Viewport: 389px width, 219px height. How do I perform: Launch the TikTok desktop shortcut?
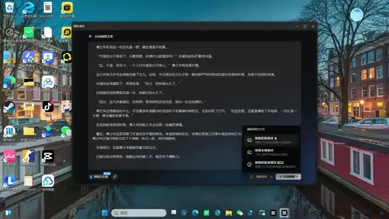(x=48, y=106)
